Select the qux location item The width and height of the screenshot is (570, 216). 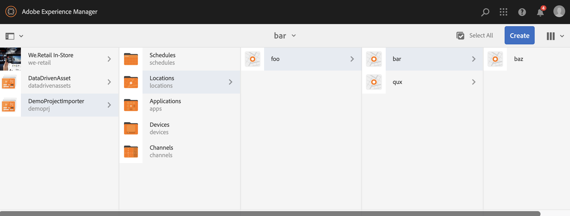[x=422, y=82]
